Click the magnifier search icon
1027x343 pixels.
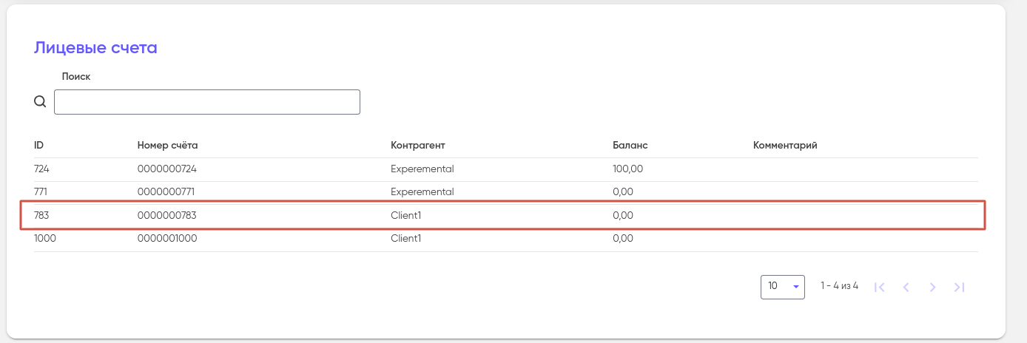point(41,102)
